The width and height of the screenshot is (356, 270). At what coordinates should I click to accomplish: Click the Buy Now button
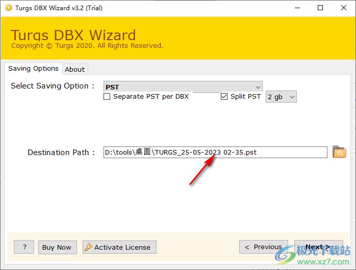coord(58,247)
